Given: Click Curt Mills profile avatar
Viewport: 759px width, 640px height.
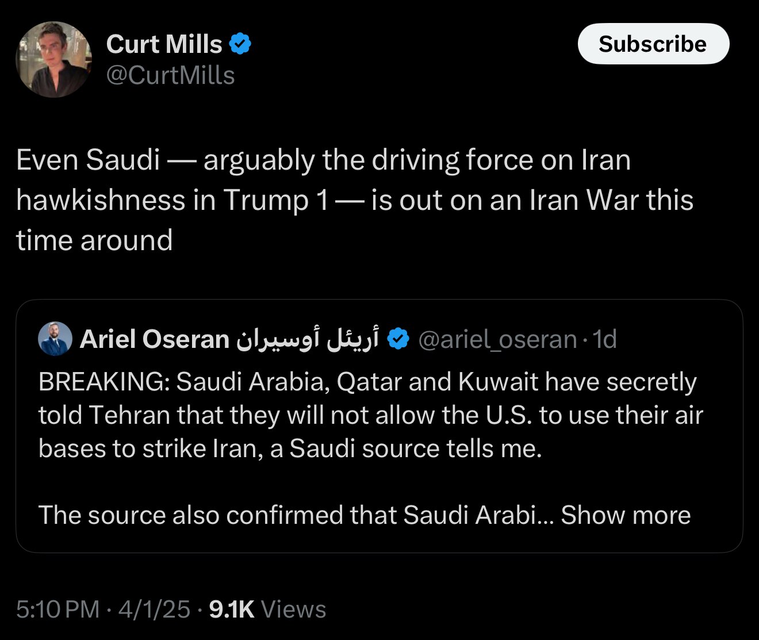Looking at the screenshot, I should tap(53, 59).
